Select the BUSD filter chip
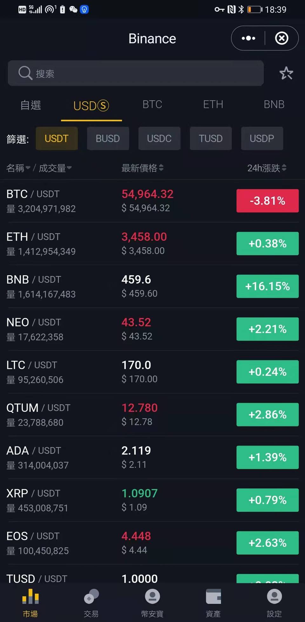This screenshot has height=622, width=305. [108, 138]
